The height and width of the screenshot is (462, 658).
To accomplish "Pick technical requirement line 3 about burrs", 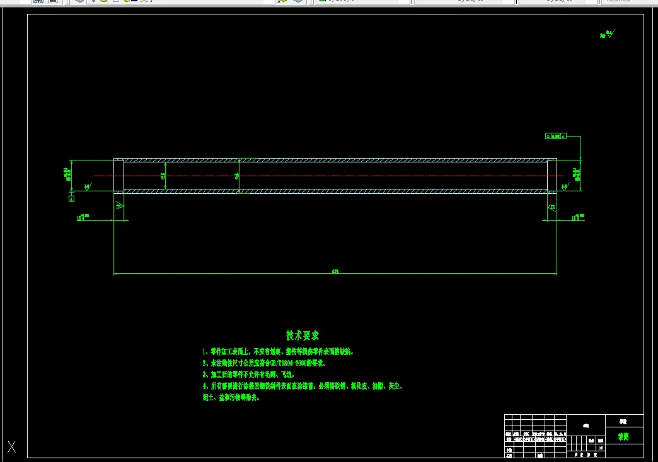I will pyautogui.click(x=248, y=375).
